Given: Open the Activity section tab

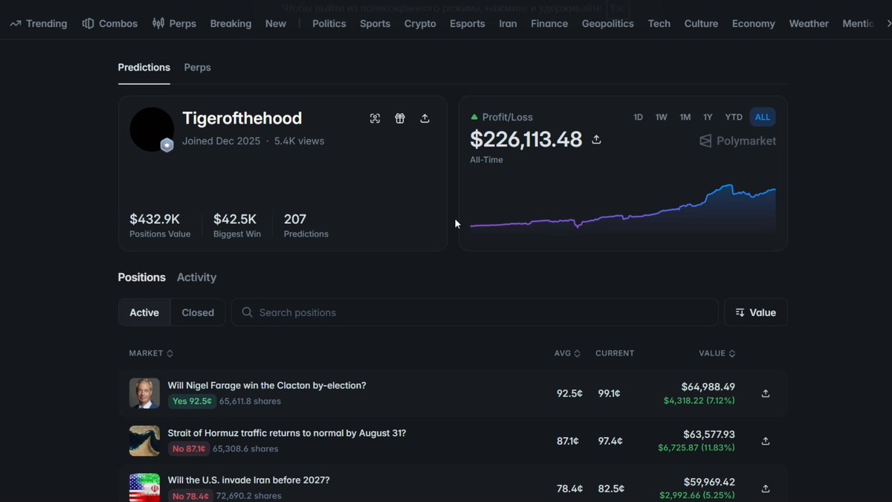Looking at the screenshot, I should pyautogui.click(x=196, y=277).
